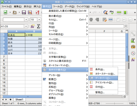137x106 pixels.
Task: Click the Sum sigma icon
Action: click(x=39, y=26)
